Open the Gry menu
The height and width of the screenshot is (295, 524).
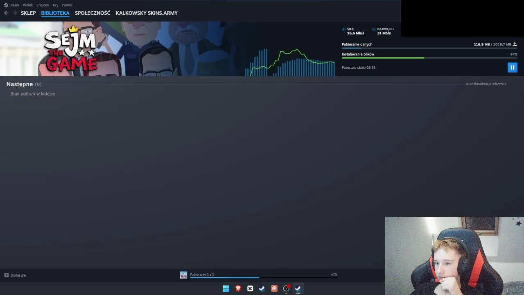coord(56,5)
